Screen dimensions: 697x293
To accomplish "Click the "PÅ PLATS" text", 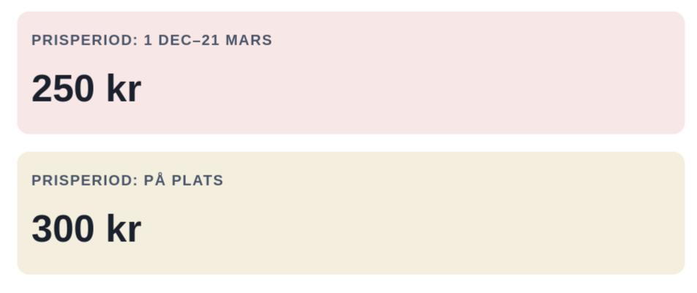I will tap(184, 180).
